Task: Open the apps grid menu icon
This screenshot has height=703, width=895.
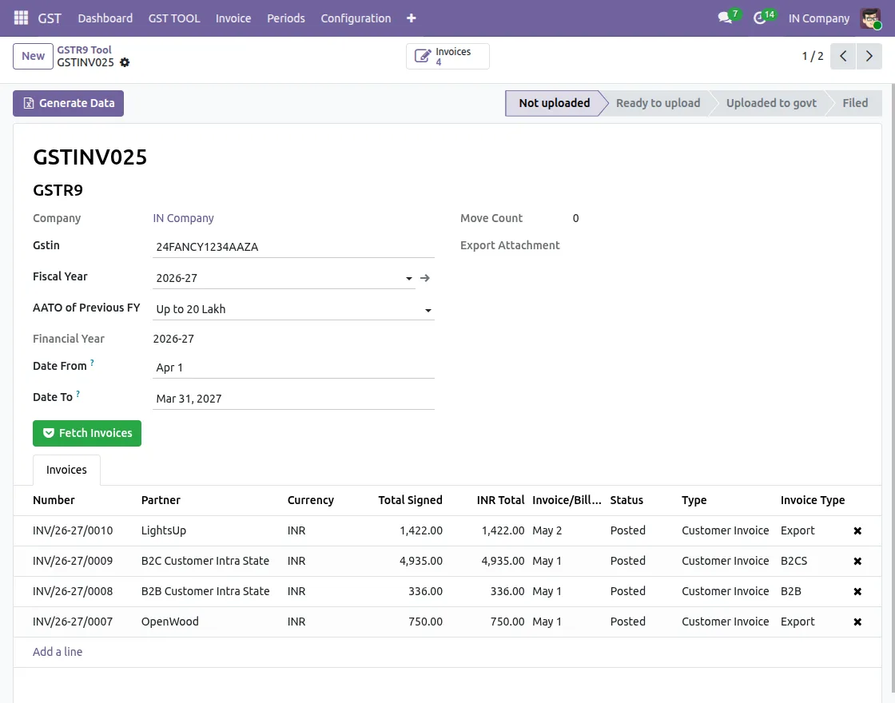Action: [x=21, y=18]
